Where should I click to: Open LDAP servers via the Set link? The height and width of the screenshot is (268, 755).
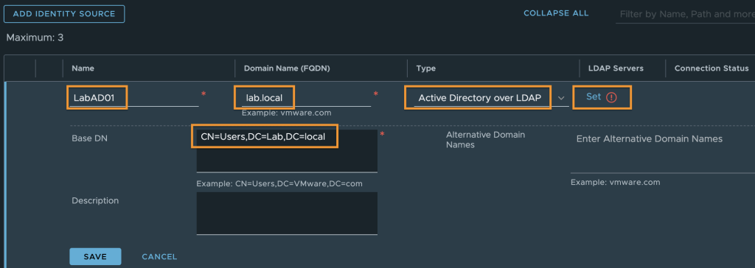(594, 96)
